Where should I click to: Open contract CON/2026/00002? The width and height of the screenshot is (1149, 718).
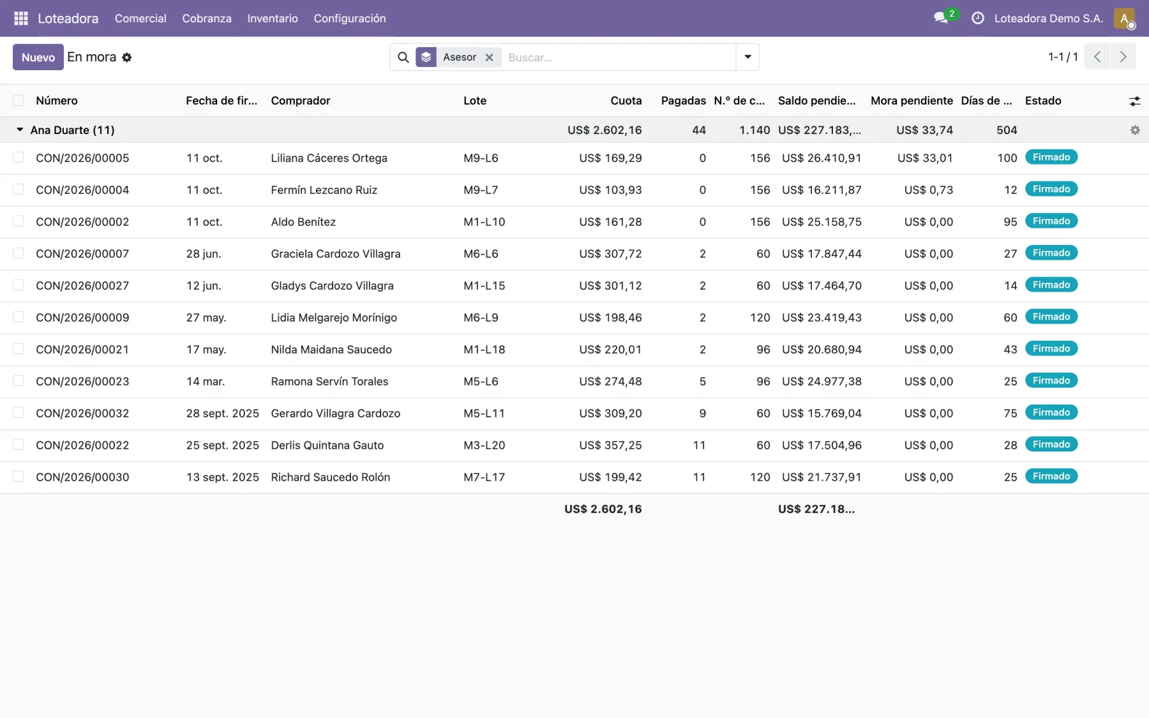coord(82,222)
